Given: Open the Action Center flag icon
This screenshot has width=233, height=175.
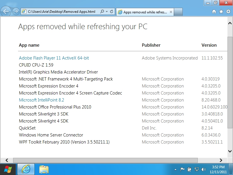Looking at the screenshot, I should pyautogui.click(x=182, y=169).
